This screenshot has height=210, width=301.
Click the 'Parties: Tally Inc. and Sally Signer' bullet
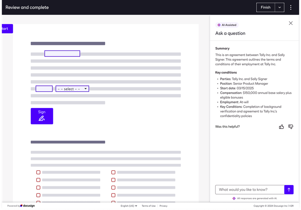[x=244, y=79]
